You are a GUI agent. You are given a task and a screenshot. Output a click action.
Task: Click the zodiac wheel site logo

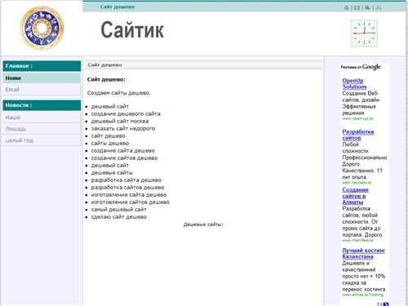tap(42, 28)
